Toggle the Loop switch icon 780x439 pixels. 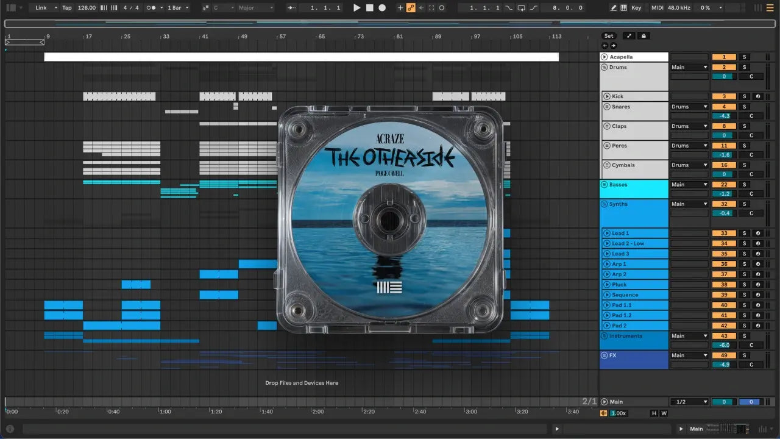point(522,8)
